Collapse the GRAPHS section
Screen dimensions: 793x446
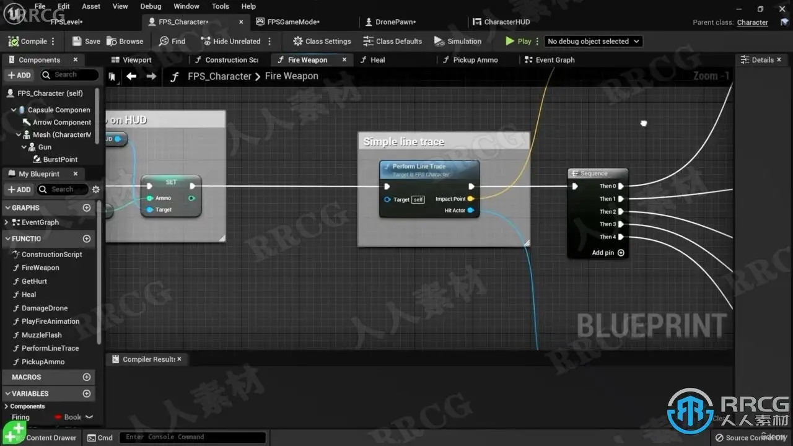point(8,208)
